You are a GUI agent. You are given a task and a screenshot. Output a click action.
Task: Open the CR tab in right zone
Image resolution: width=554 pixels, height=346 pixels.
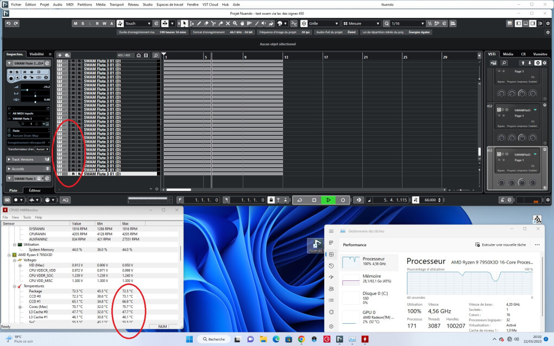pos(523,54)
